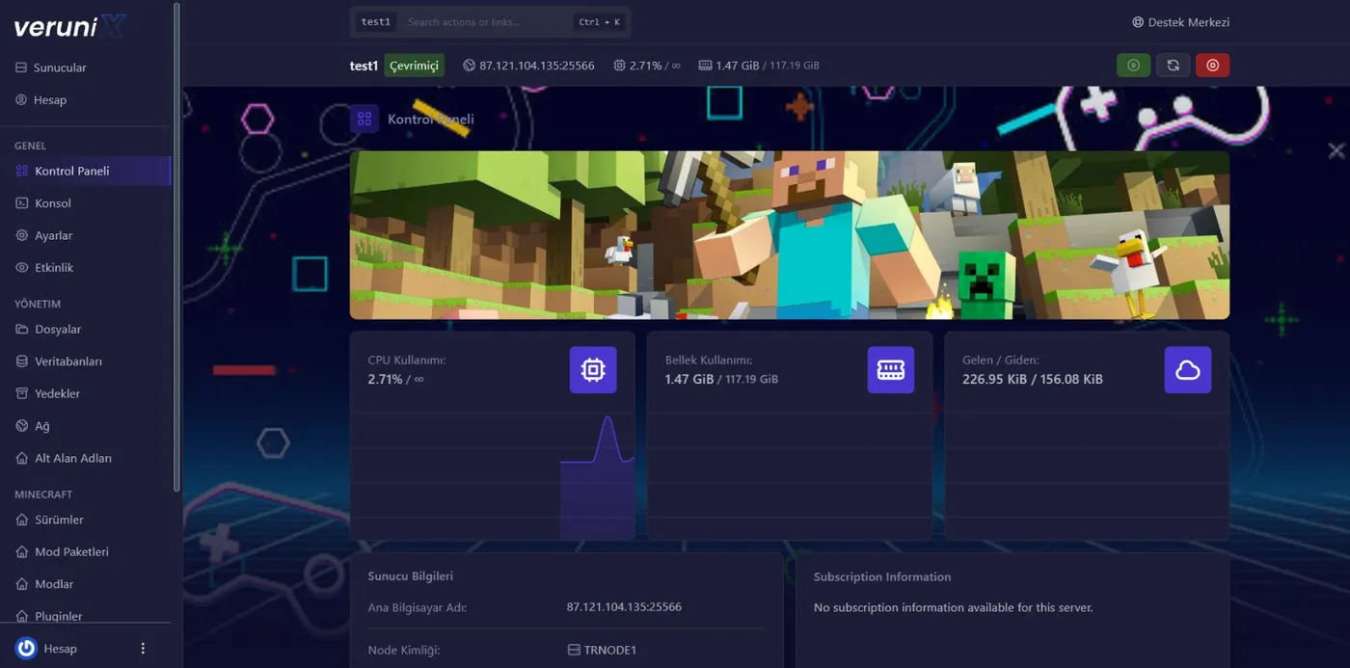Click the Ayarlar gear icon
This screenshot has width=1350, height=668.
[22, 235]
